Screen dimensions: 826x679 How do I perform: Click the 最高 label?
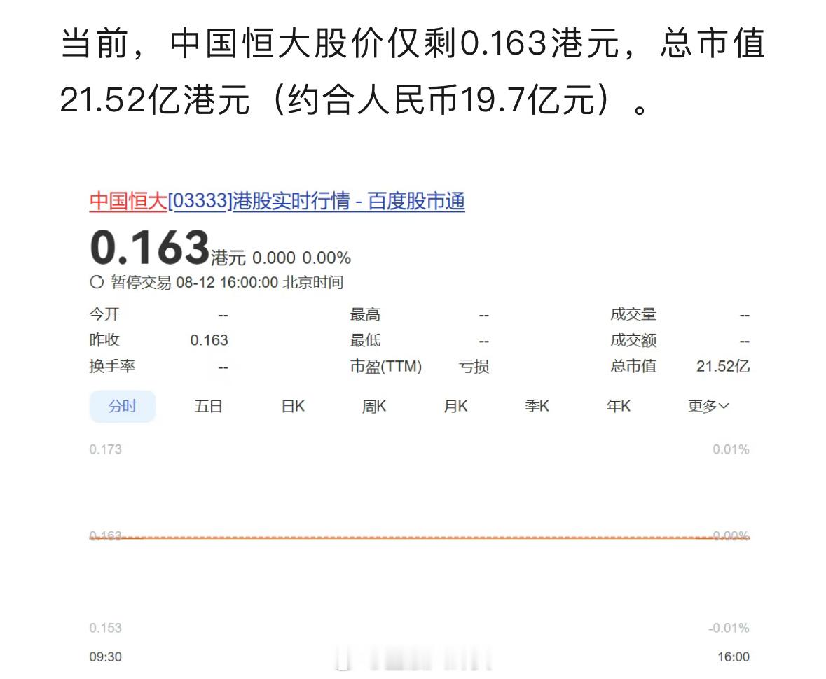(365, 315)
